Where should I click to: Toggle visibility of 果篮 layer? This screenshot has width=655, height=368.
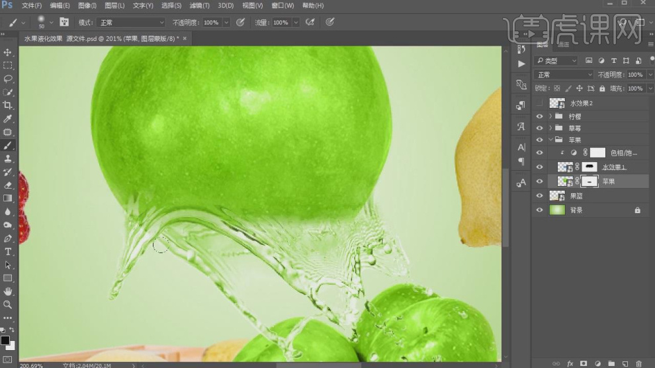pos(540,195)
